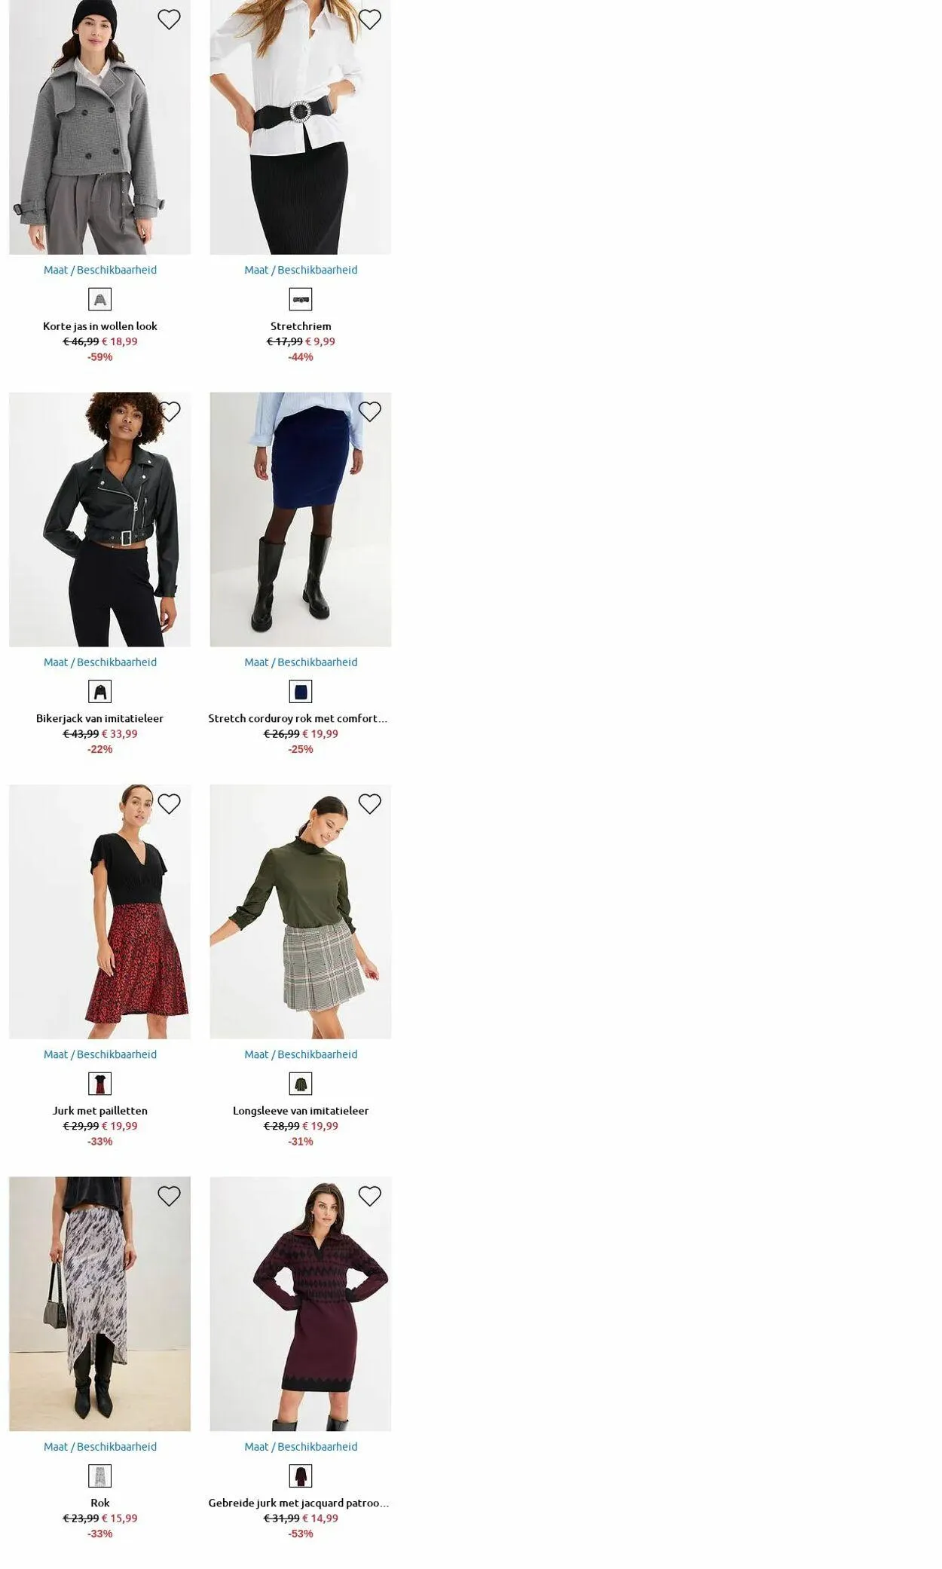Check Maat / Beschikbaarheid for Bikerjack
942x1569 pixels.
pyautogui.click(x=100, y=662)
